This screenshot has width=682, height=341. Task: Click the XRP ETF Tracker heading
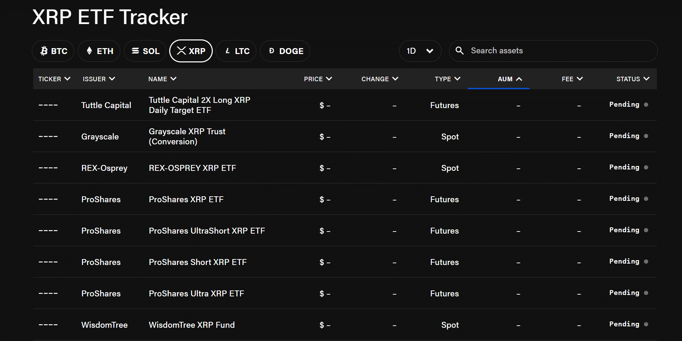pyautogui.click(x=110, y=17)
